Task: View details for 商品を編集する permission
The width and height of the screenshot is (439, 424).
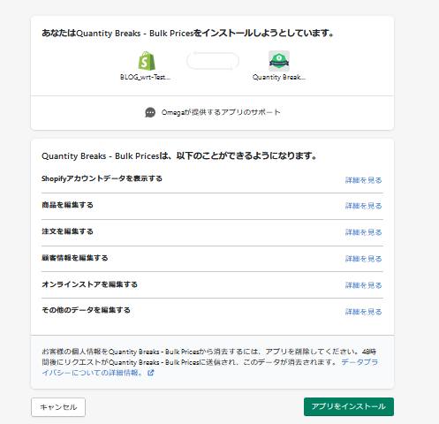Action: pos(363,206)
